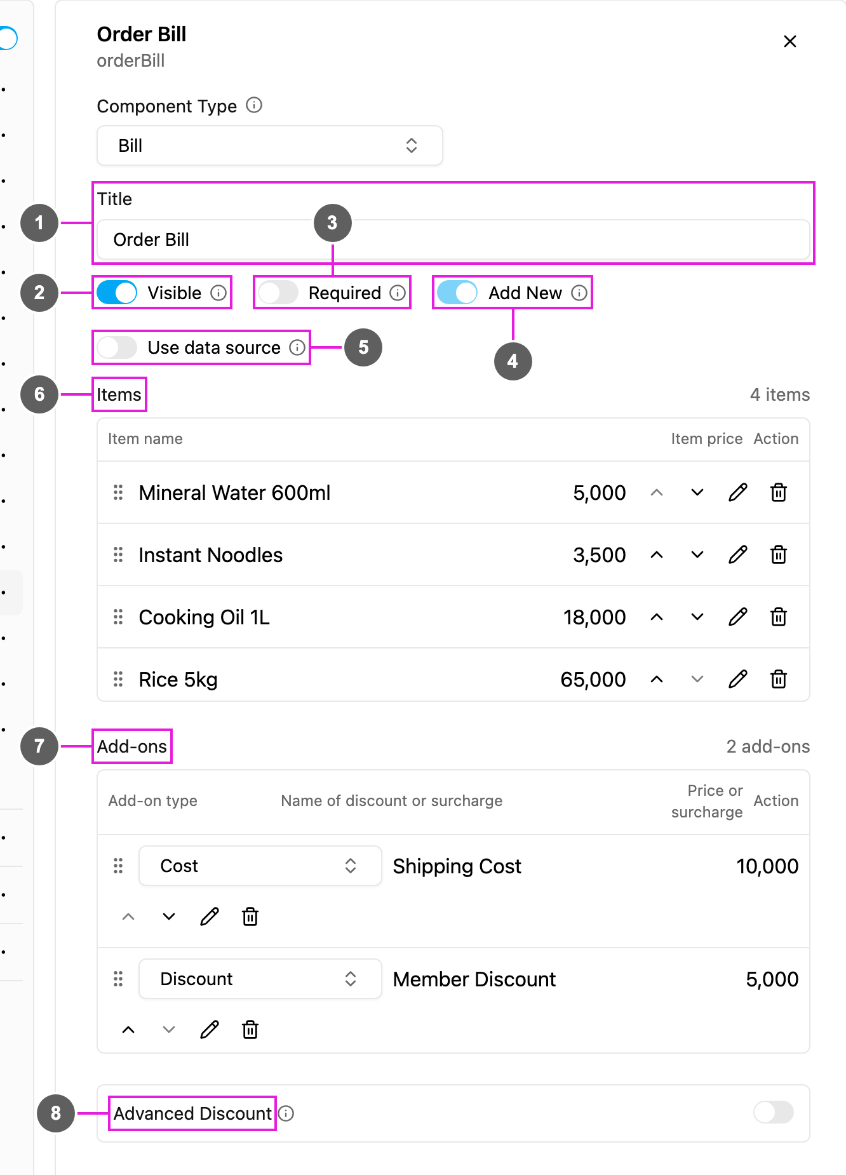Edit the Mineral Water 600ml item
Screen dimensions: 846x1175
(737, 492)
